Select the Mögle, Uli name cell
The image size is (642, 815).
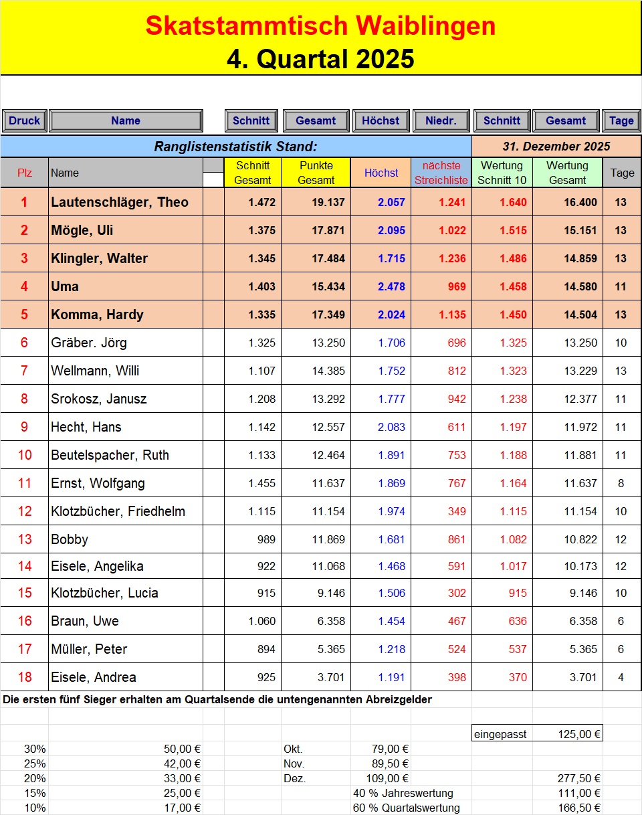click(x=126, y=230)
